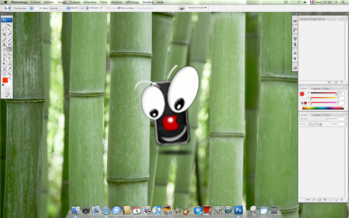
Task: Select the Paint Bucket tool
Action: click(9, 49)
